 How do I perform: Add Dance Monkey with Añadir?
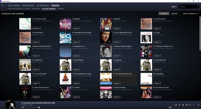(116, 97)
